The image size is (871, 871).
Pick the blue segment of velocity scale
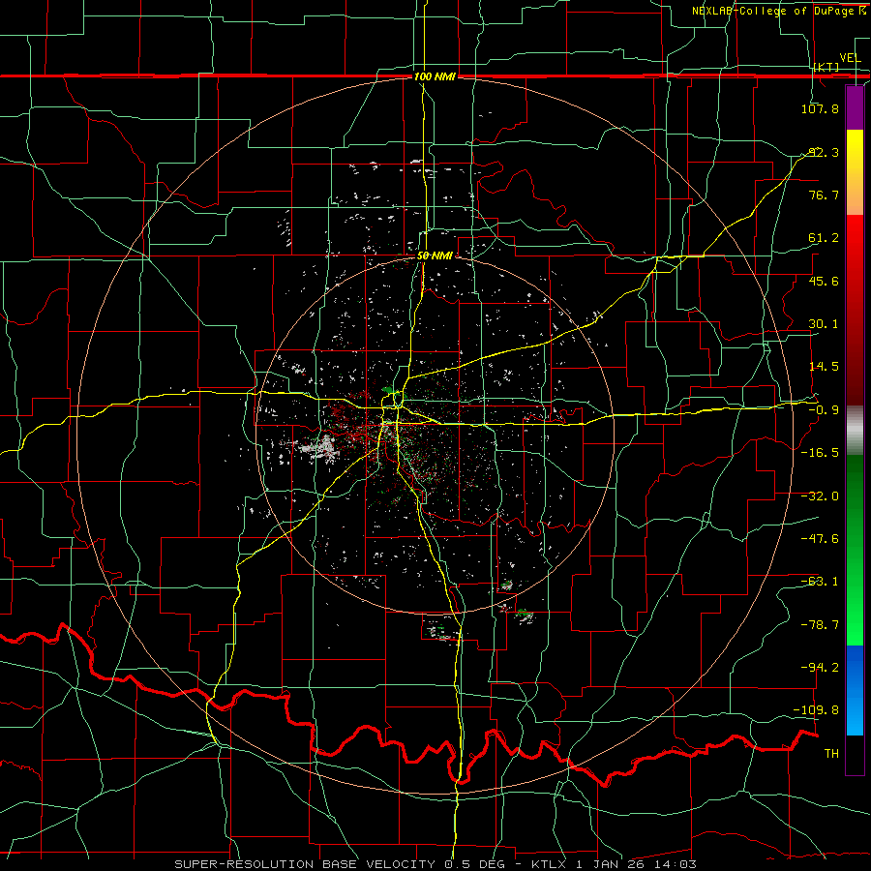pos(855,690)
